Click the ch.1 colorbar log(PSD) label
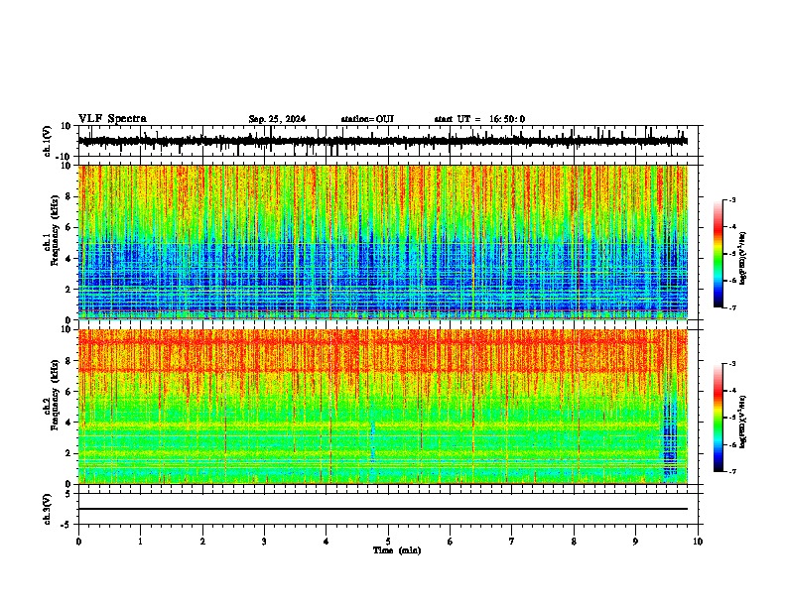 pyautogui.click(x=743, y=258)
